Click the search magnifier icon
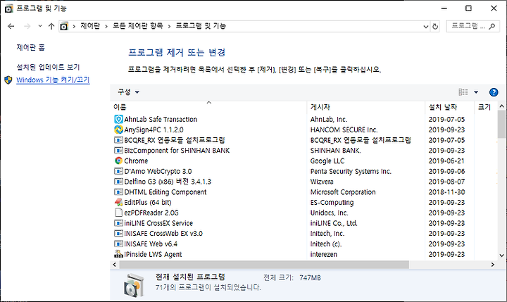Image resolution: width=507 pixels, height=302 pixels. [x=492, y=26]
